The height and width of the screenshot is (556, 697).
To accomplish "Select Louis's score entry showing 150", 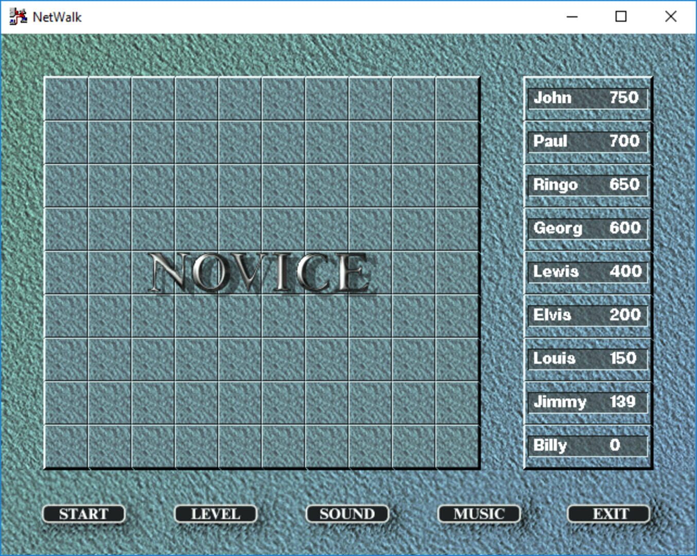I will click(587, 358).
